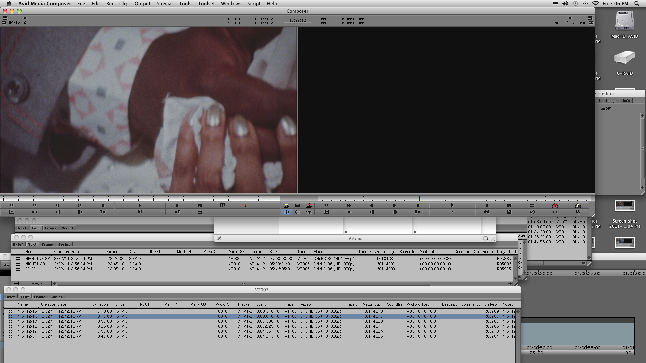646x363 pixels.
Task: Open Untitled Sequence.01 clip name menu
Action: [x=569, y=23]
